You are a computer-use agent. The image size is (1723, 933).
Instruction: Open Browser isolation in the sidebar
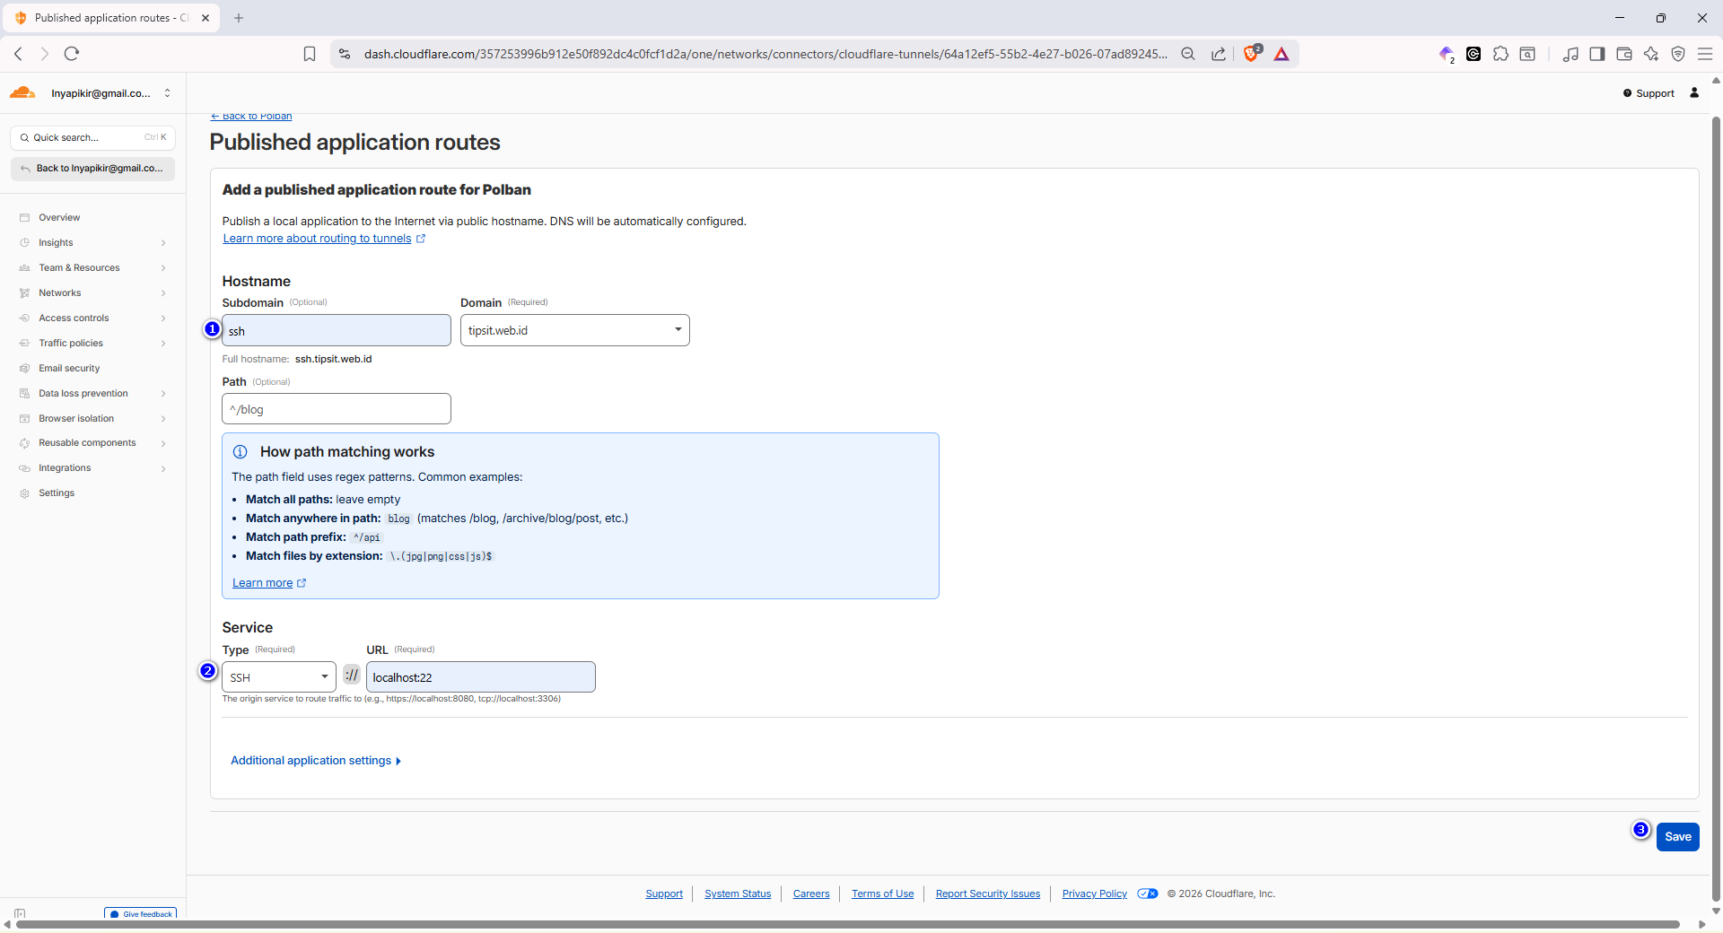[x=76, y=419]
